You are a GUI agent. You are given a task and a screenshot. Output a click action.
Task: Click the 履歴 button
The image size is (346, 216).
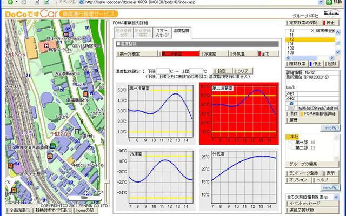click(312, 120)
